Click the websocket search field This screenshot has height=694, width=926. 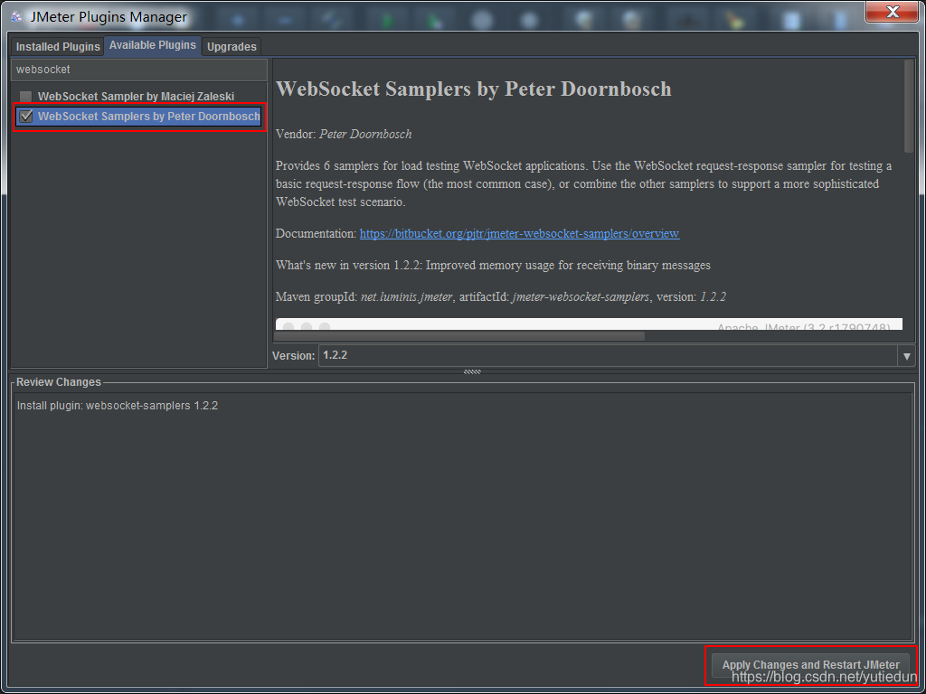coord(136,70)
